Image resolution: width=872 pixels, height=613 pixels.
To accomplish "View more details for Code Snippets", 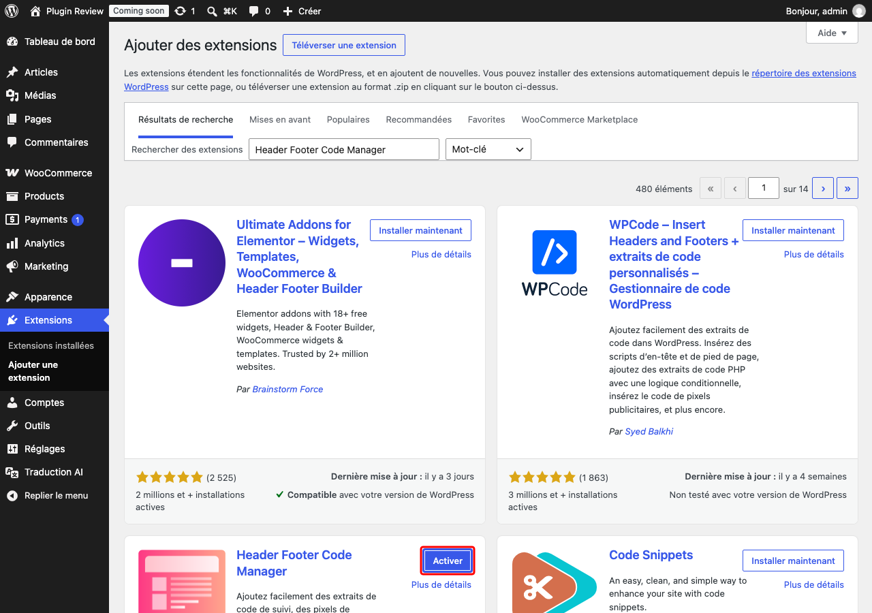I will (814, 585).
